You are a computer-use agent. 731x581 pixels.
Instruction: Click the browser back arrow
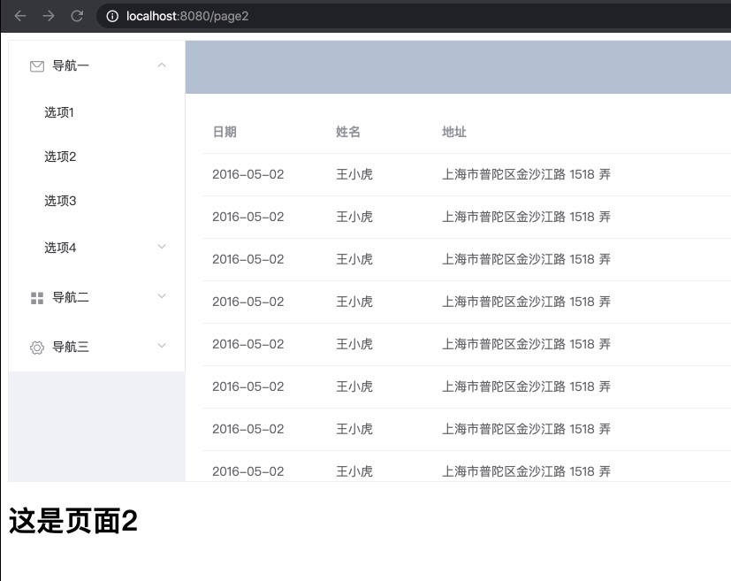point(20,16)
